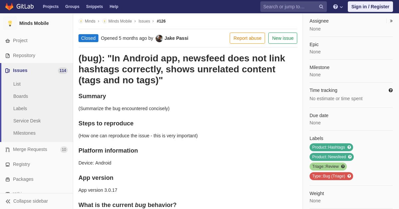Click the Summary heading
Image resolution: width=399 pixels, height=209 pixels.
[x=92, y=96]
